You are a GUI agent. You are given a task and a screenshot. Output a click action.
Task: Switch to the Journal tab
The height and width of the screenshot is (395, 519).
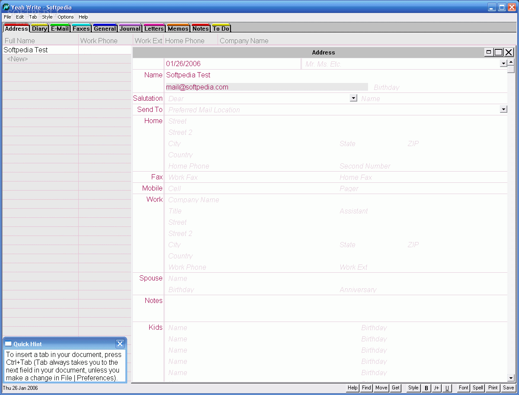point(130,29)
